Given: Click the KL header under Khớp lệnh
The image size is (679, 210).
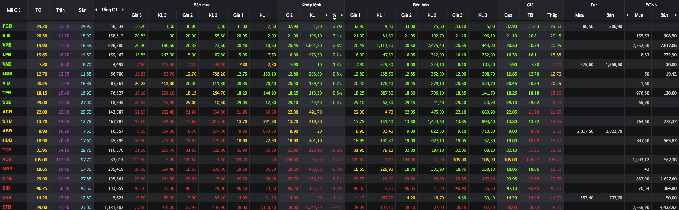Looking at the screenshot, I should click(312, 15).
